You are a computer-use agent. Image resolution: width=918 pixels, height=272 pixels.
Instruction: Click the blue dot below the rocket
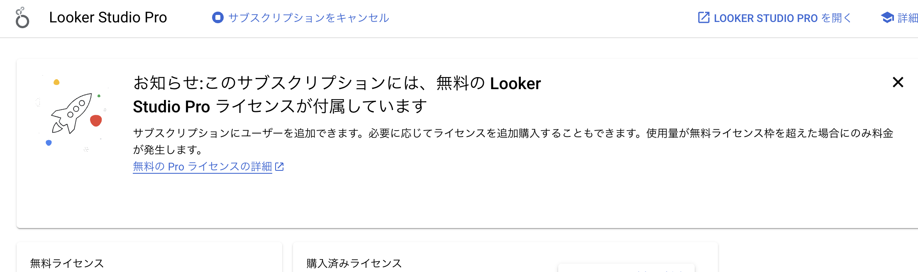click(x=49, y=143)
